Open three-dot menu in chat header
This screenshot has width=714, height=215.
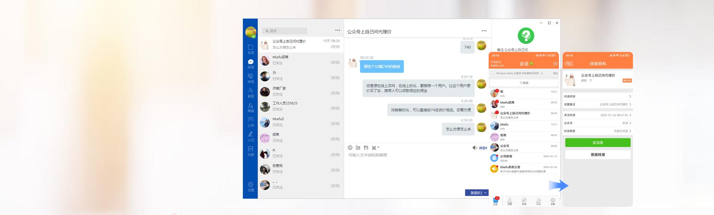pos(484,31)
